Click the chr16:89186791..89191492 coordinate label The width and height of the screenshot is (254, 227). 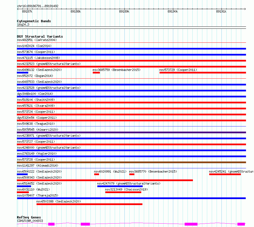(x=38, y=6)
